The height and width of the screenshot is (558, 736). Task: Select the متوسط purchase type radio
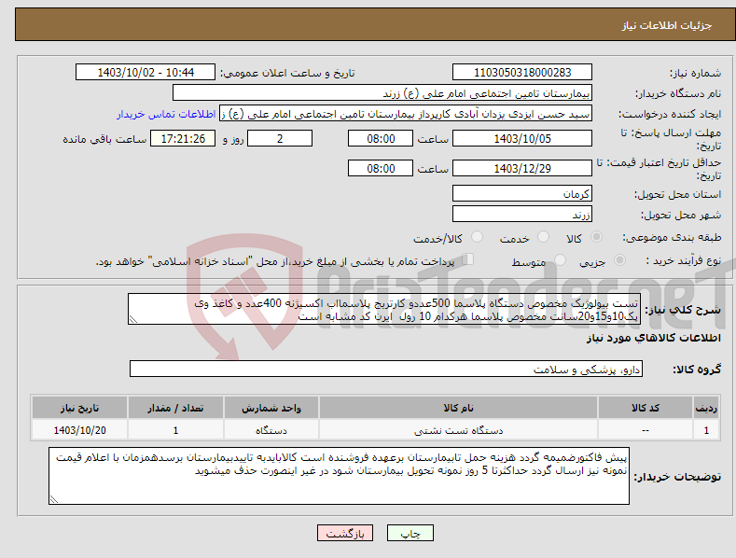[x=560, y=260]
